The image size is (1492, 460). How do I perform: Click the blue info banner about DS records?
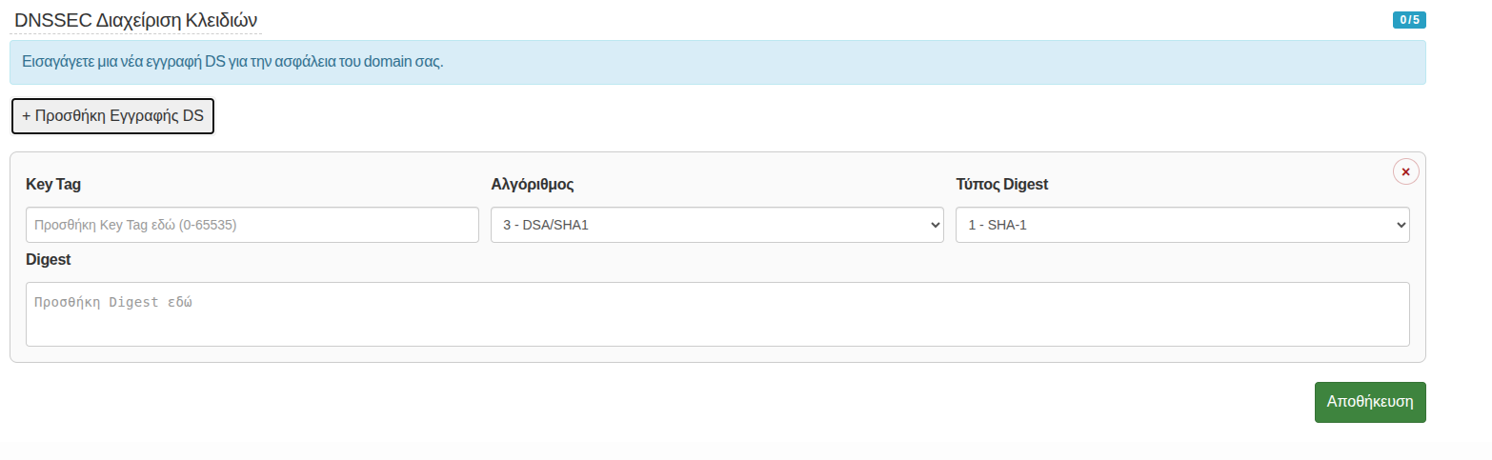[716, 62]
